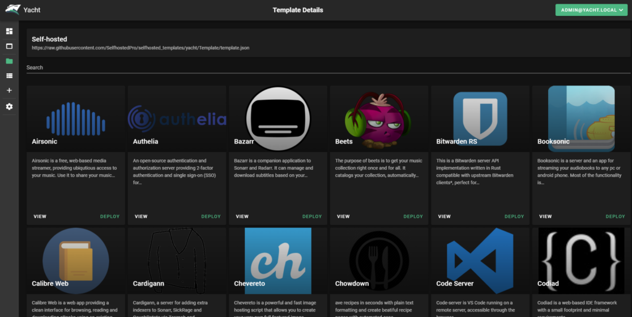The width and height of the screenshot is (632, 317).
Task: Click the Beets beetroot logo
Action: 378,120
